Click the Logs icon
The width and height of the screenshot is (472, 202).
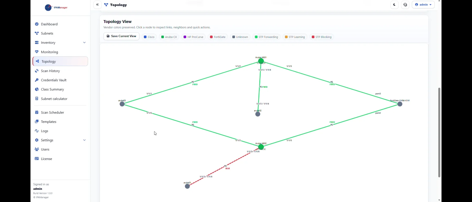(x=37, y=131)
